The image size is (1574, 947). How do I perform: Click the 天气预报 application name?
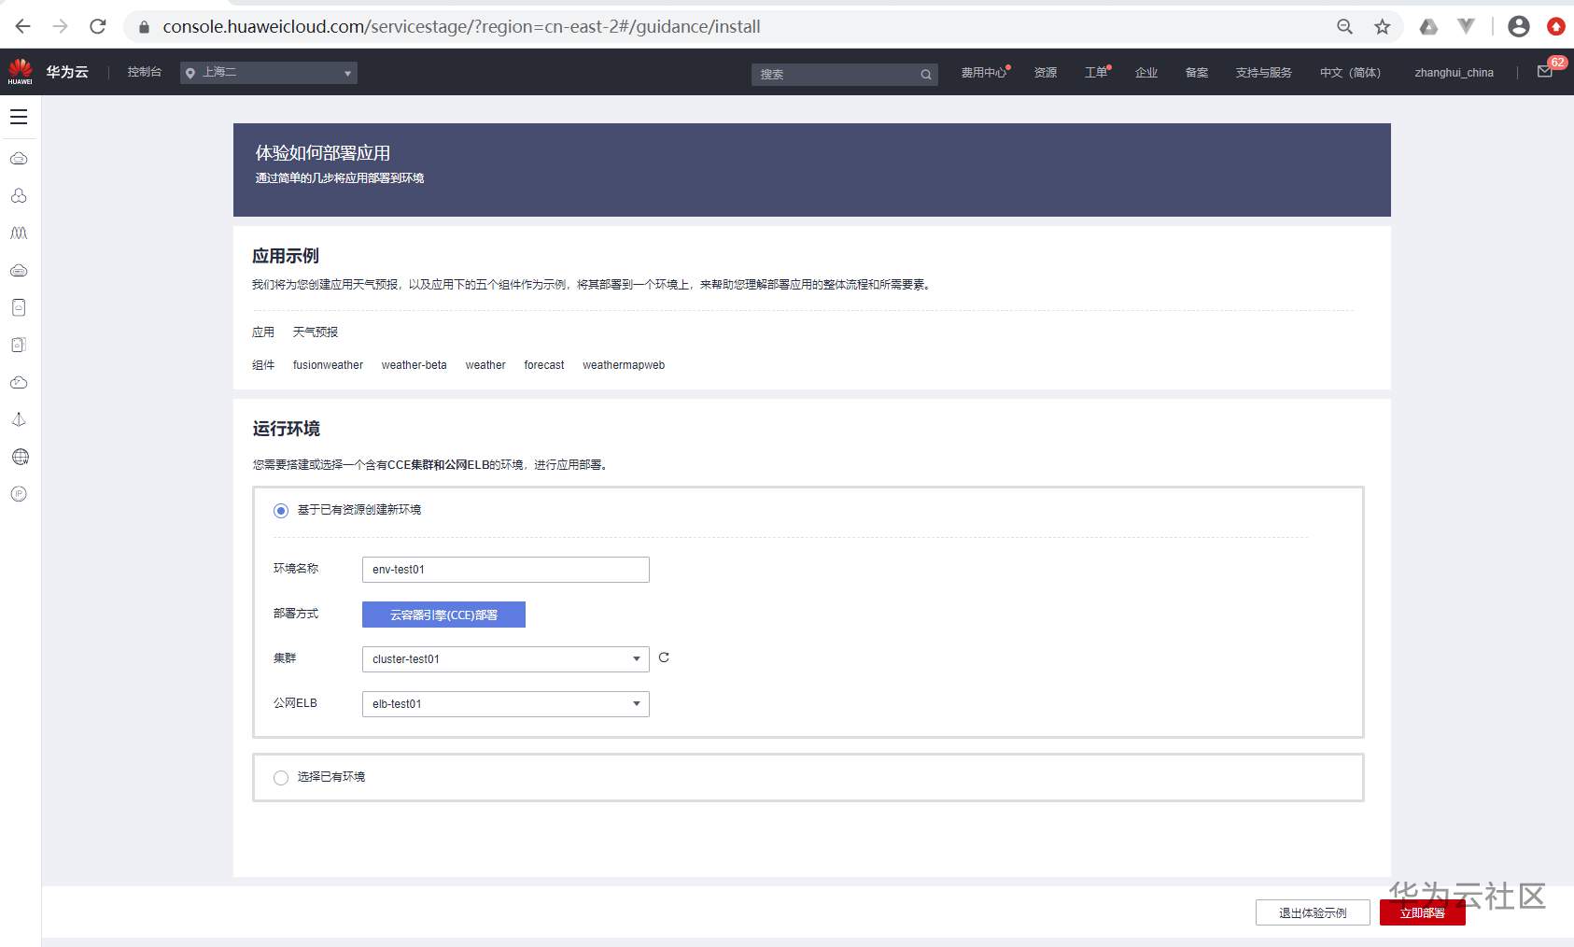pyautogui.click(x=316, y=332)
